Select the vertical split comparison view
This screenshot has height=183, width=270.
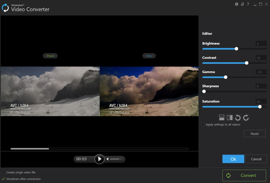coord(230,117)
